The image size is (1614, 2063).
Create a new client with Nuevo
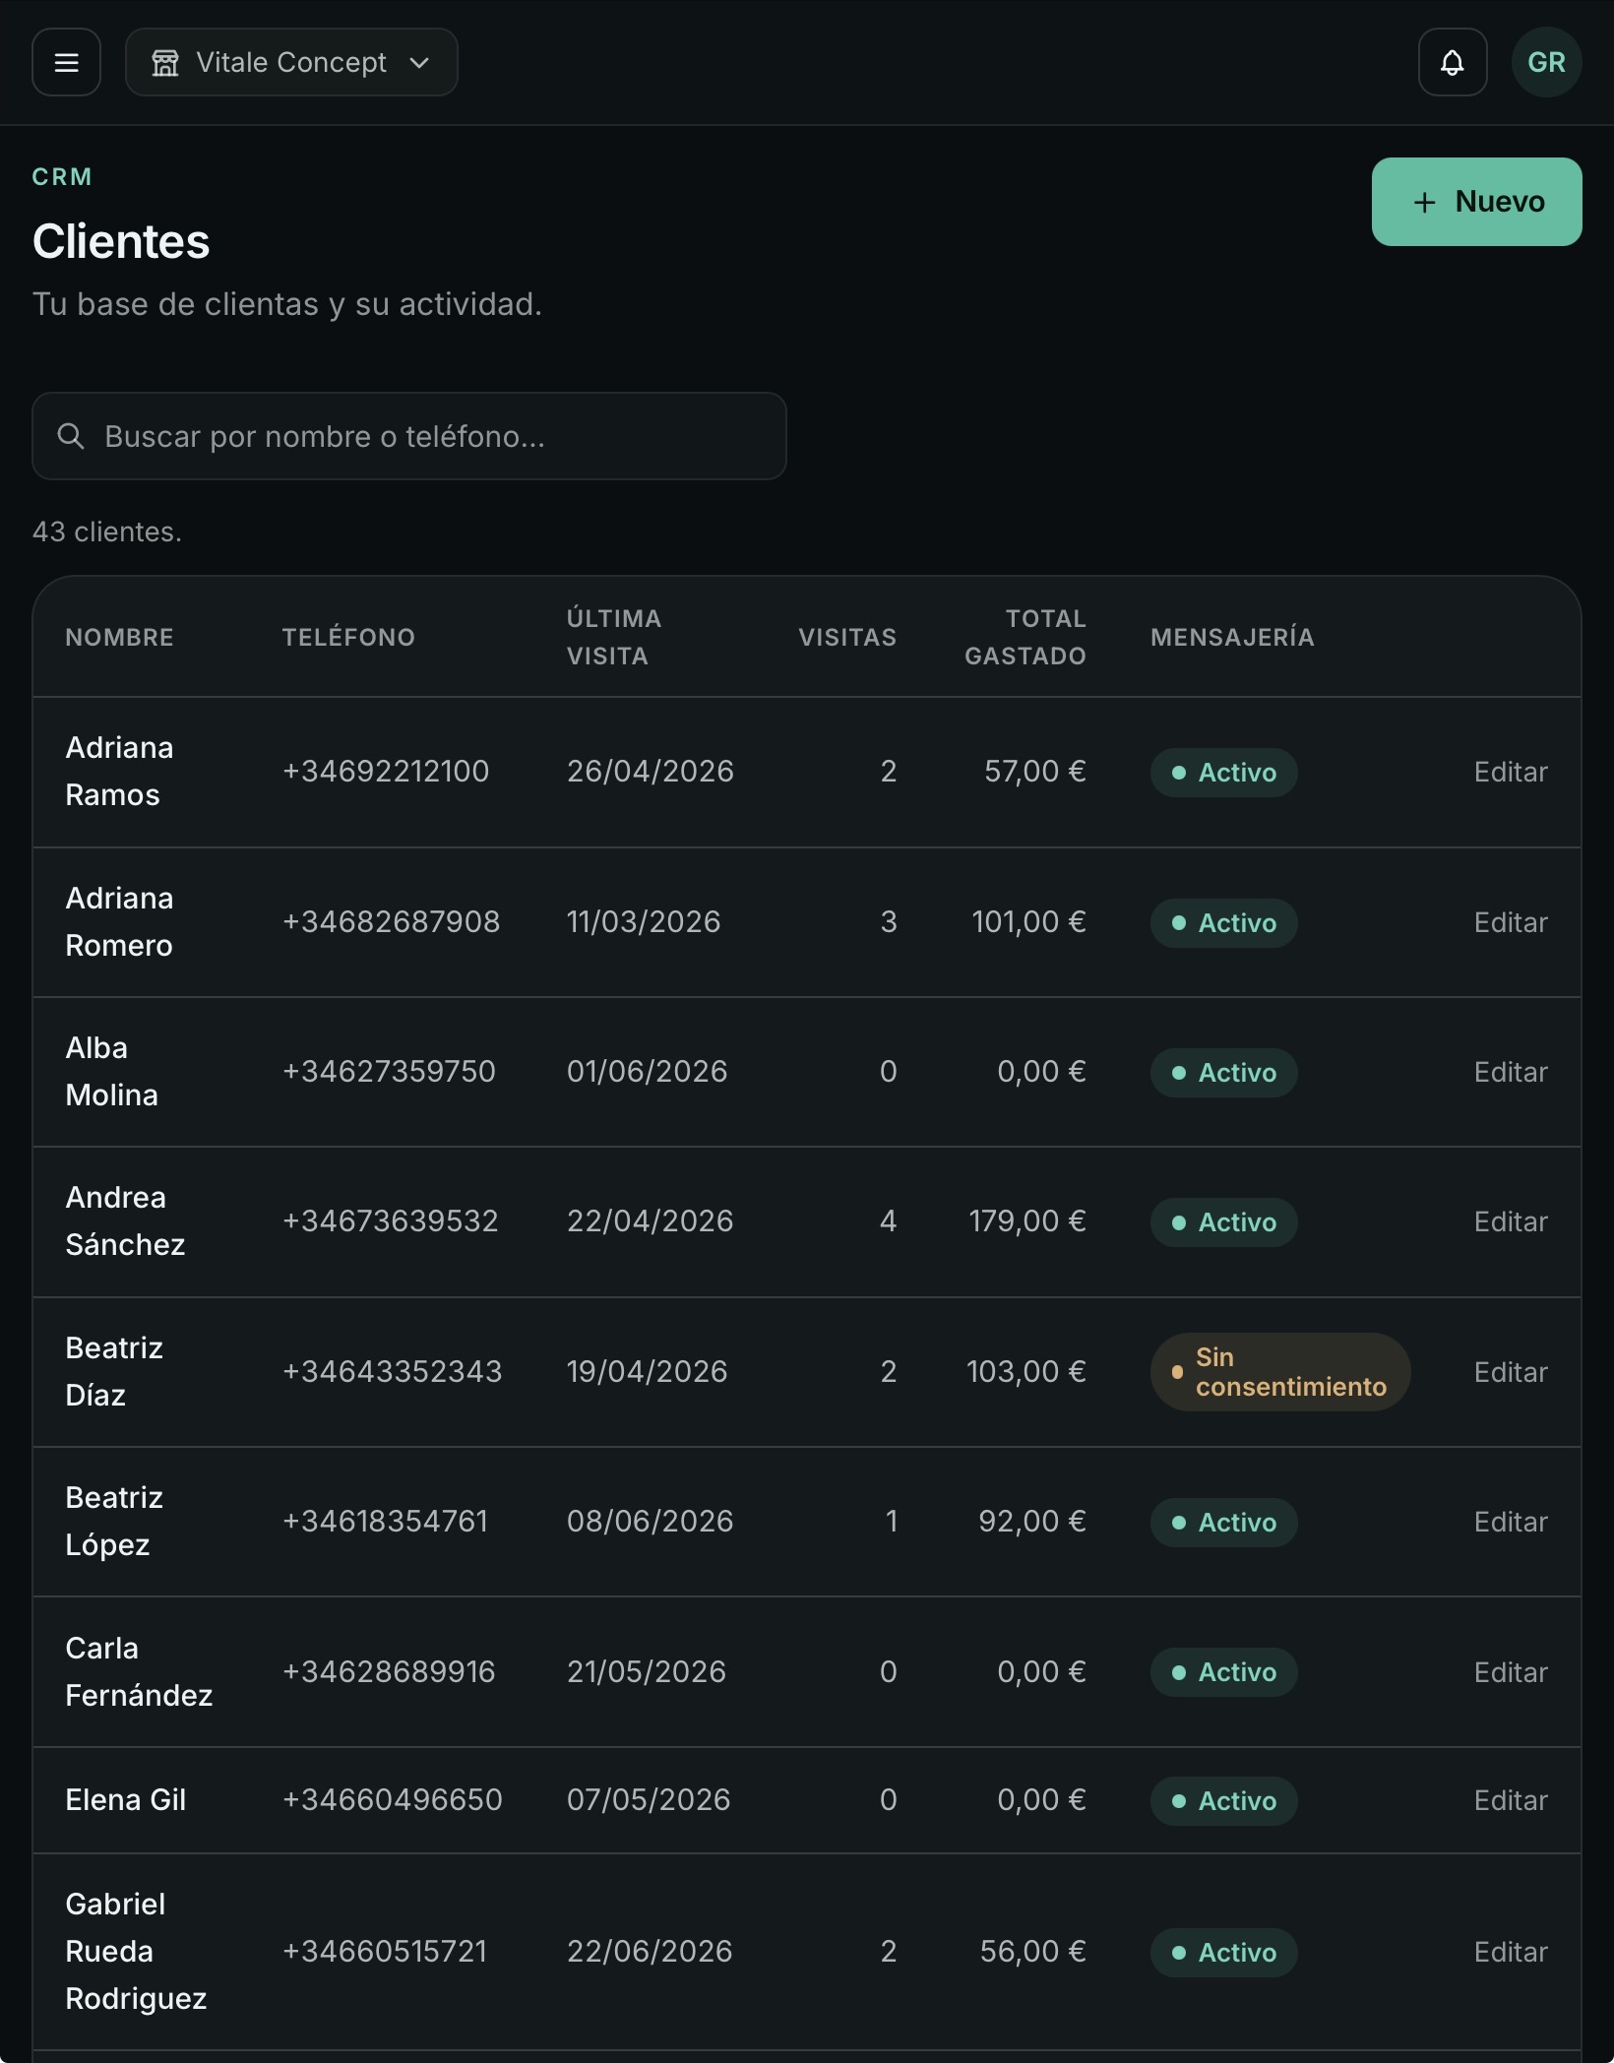click(1476, 202)
